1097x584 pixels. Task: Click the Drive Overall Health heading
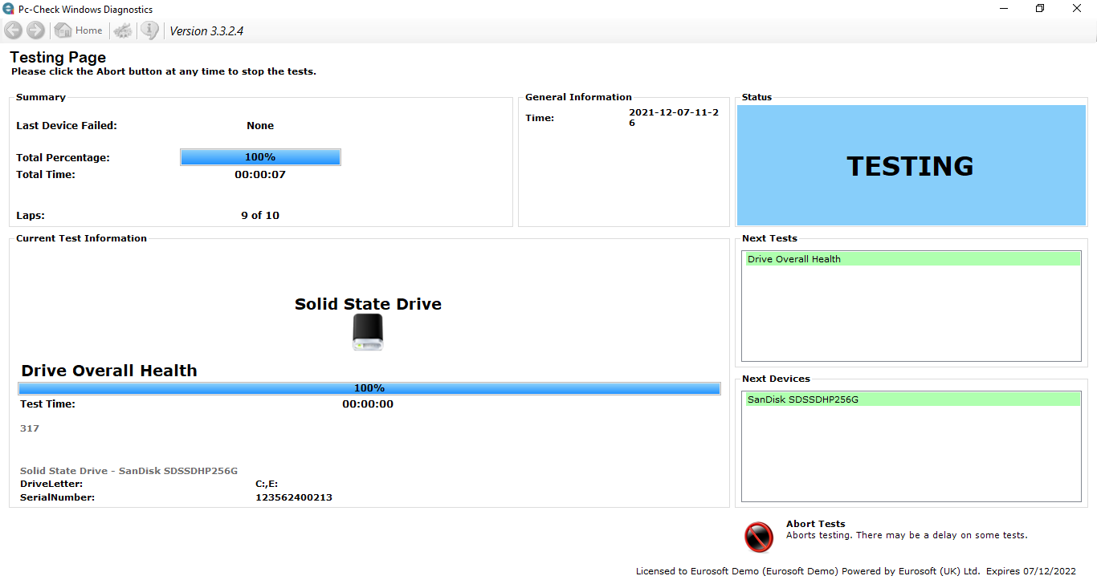(x=109, y=371)
